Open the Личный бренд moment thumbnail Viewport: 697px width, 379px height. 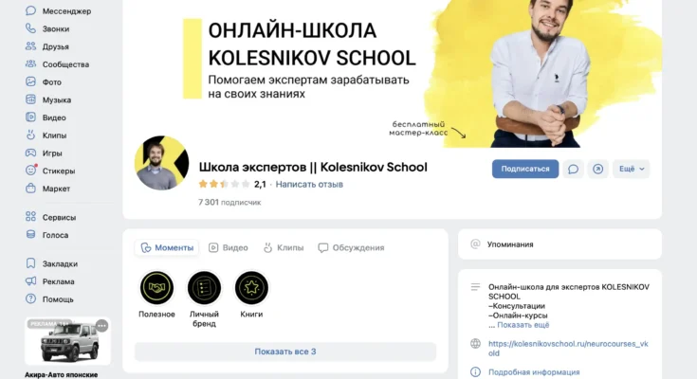204,288
